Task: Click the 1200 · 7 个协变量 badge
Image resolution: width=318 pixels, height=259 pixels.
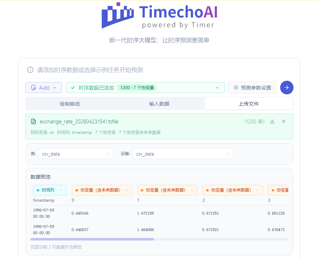Action: point(137,88)
